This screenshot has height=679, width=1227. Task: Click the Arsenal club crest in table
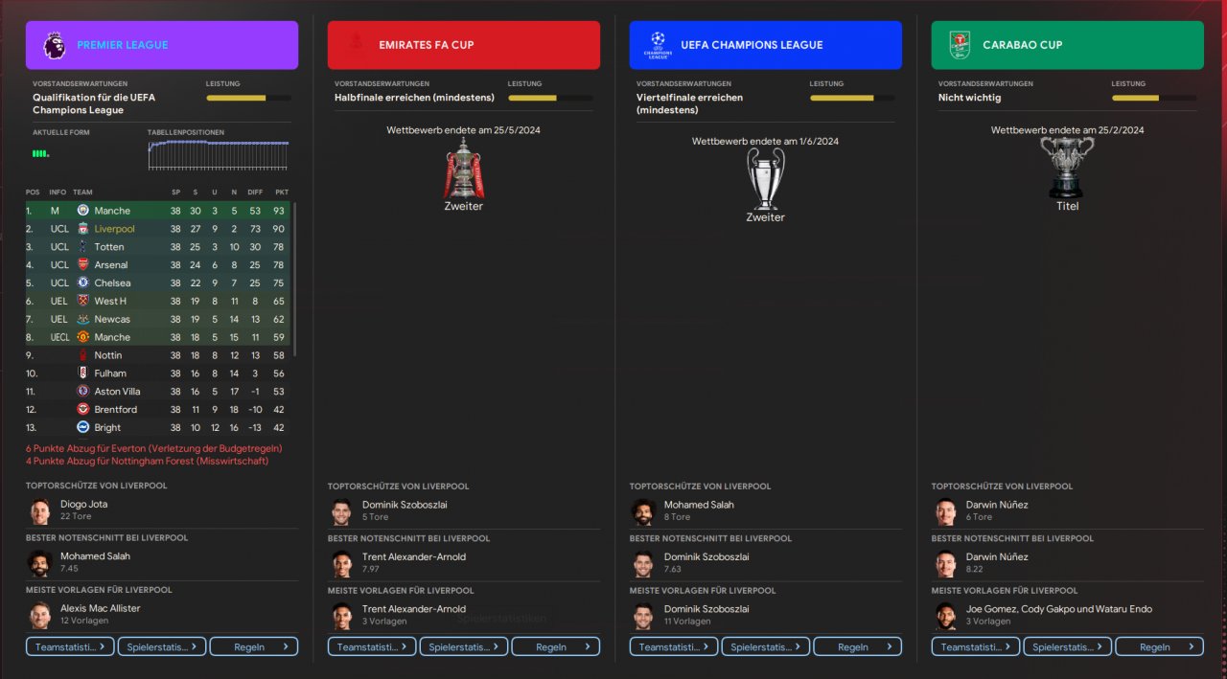click(82, 265)
